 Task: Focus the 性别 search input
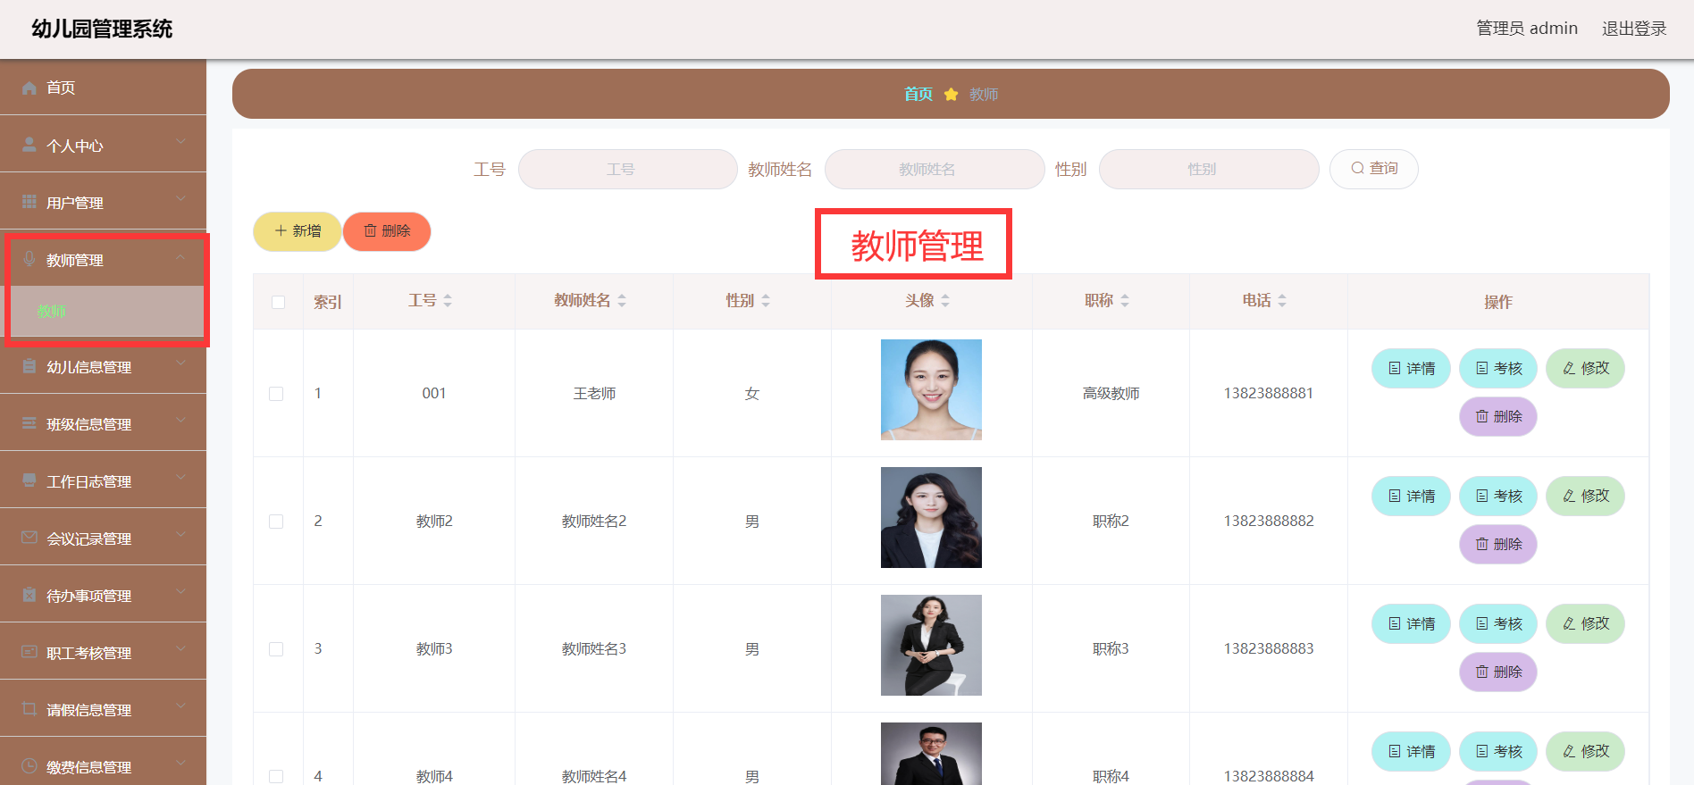coord(1209,169)
